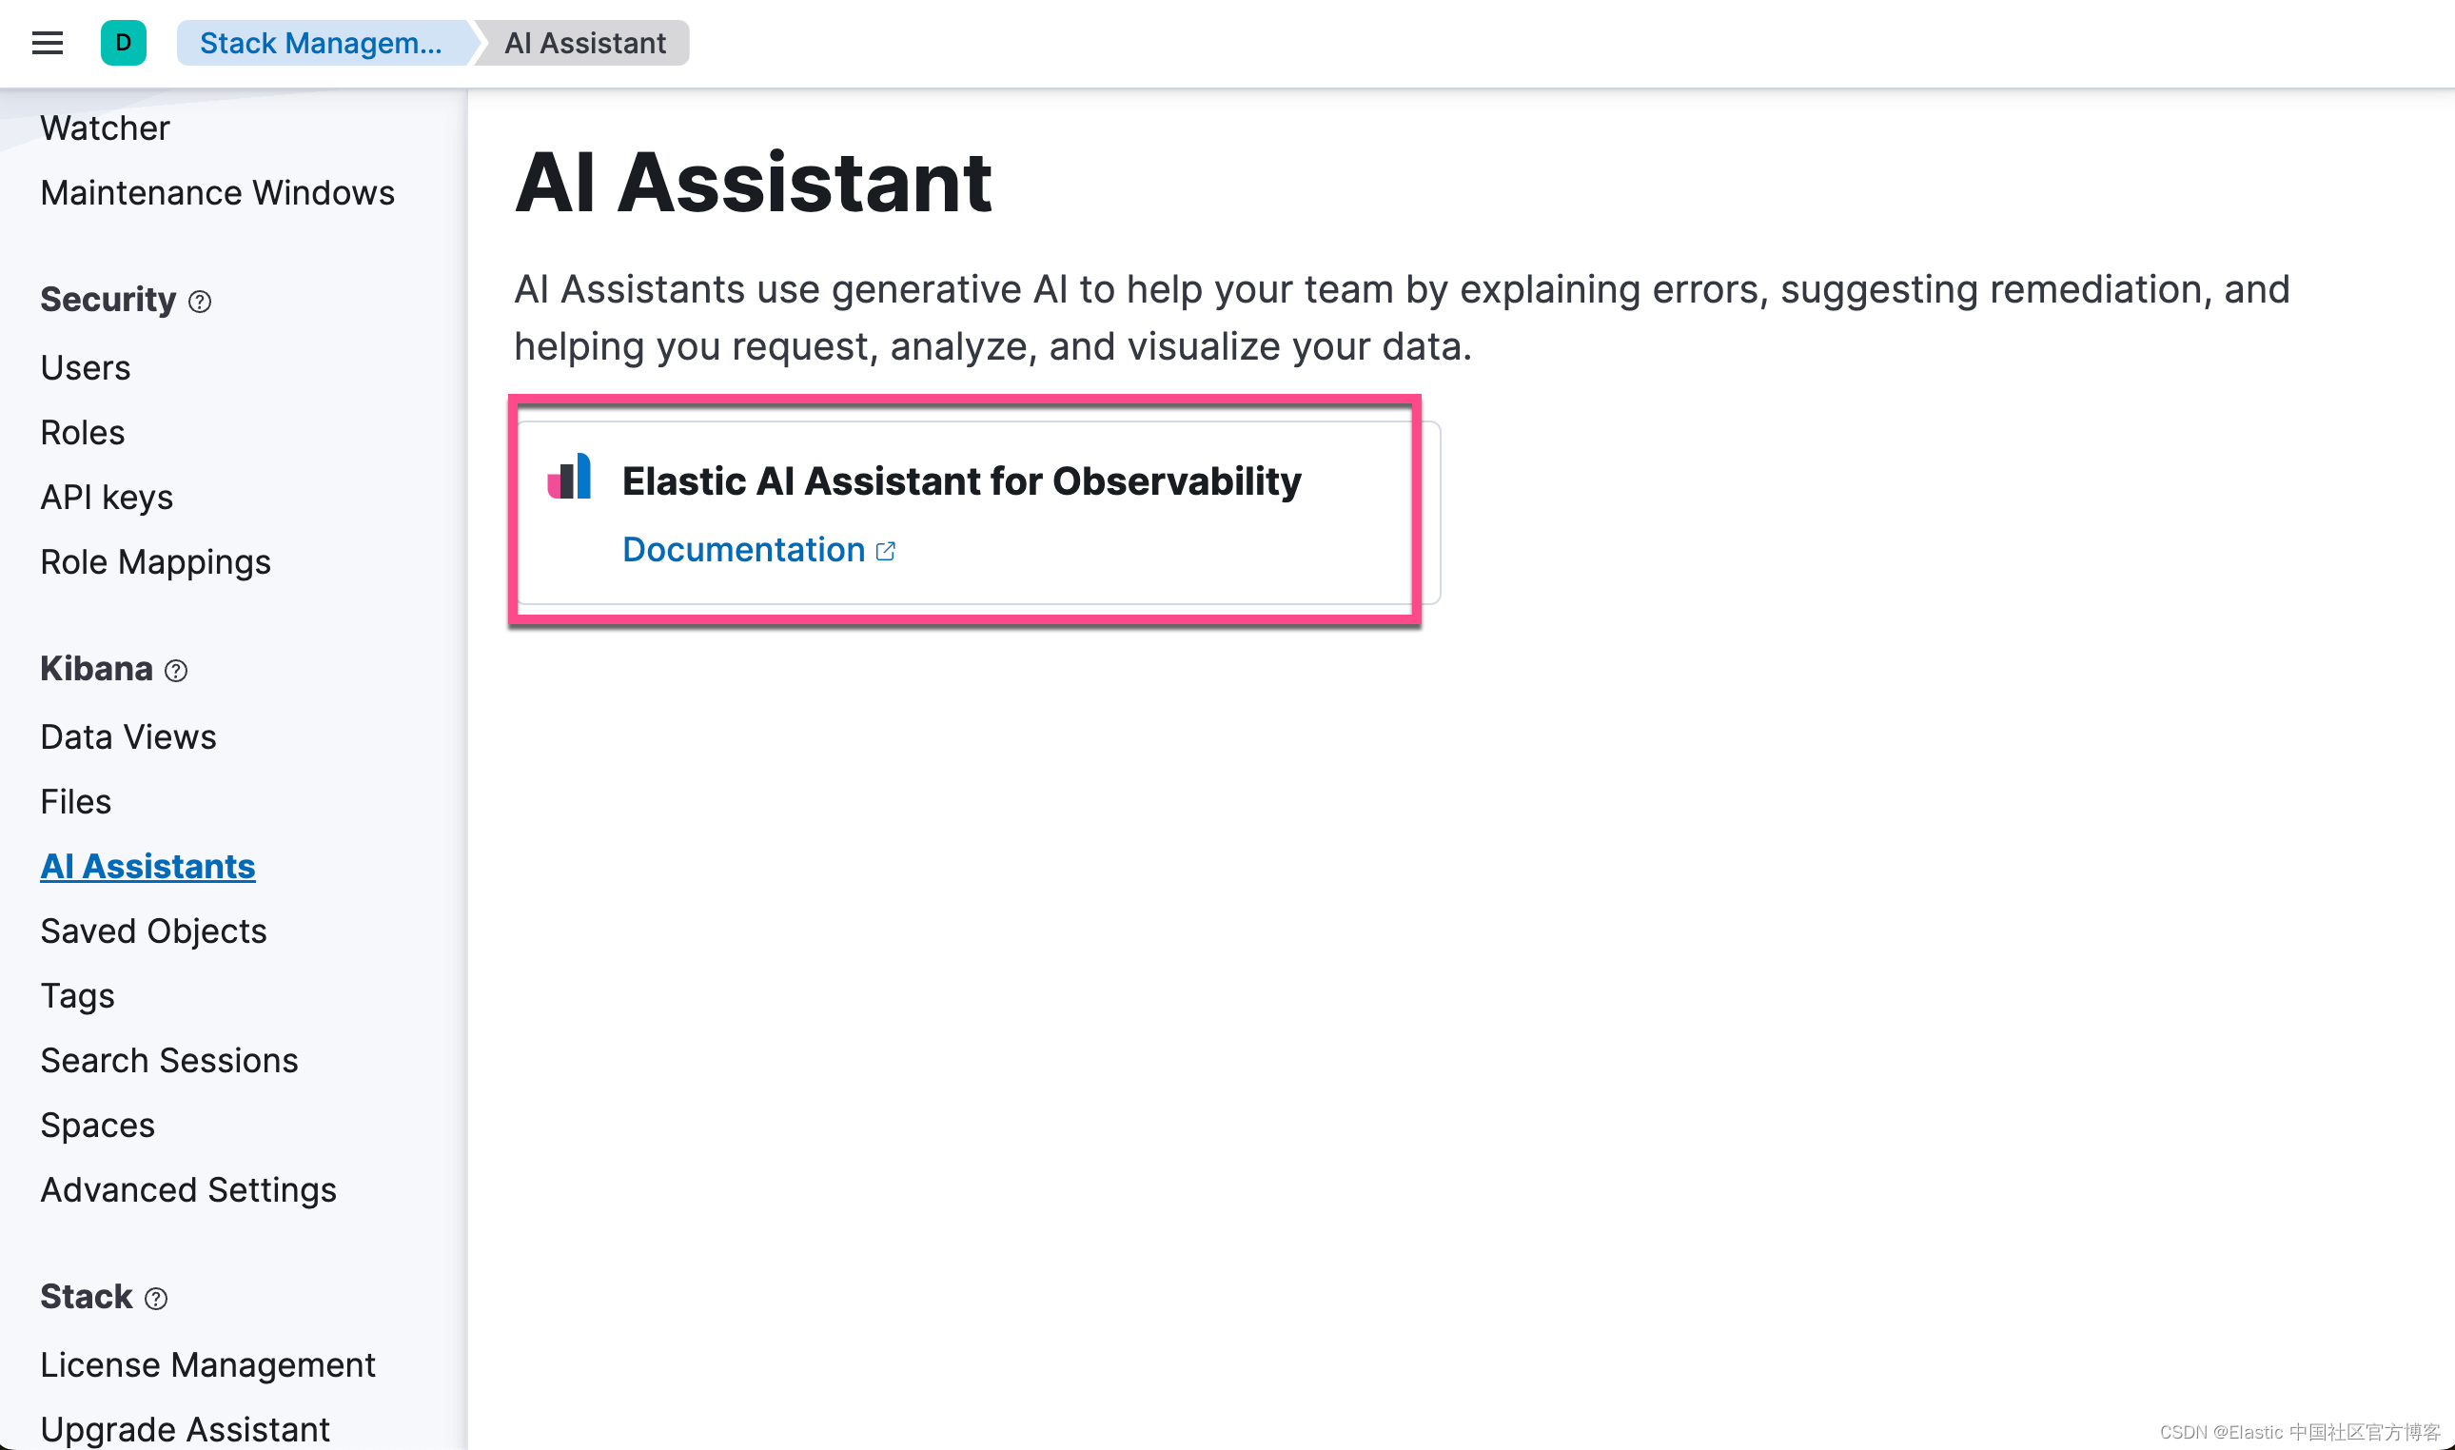The height and width of the screenshot is (1450, 2455).
Task: Open Data Views settings
Action: pos(128,736)
